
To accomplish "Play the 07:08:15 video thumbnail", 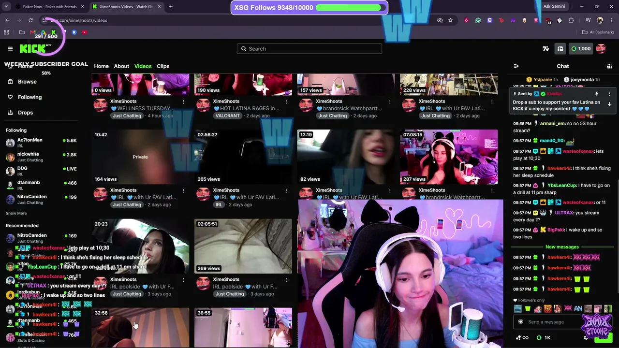I will point(449,157).
